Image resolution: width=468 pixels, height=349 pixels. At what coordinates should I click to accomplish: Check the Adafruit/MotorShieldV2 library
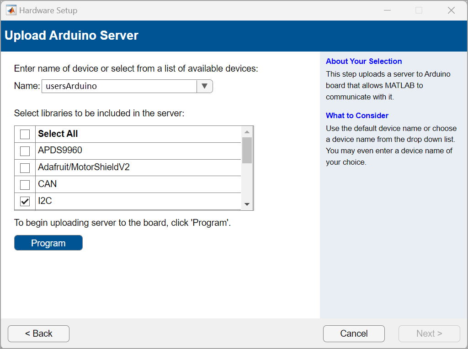pos(25,168)
